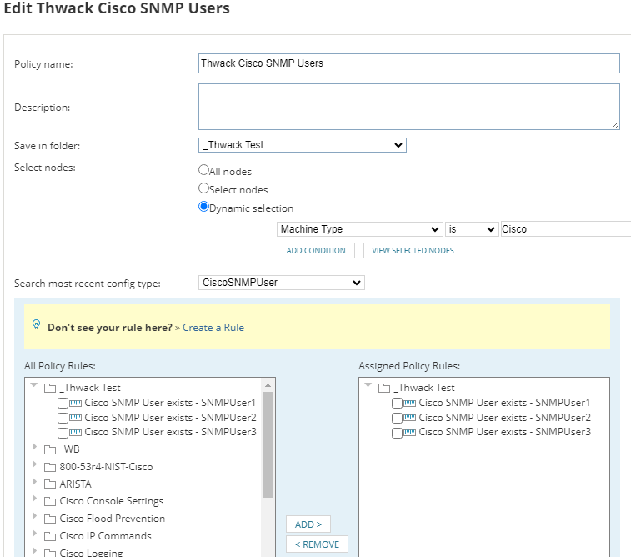Open the CiscoSNMPUser config type dropdown
Viewport: 631px width, 557px height.
(x=281, y=283)
